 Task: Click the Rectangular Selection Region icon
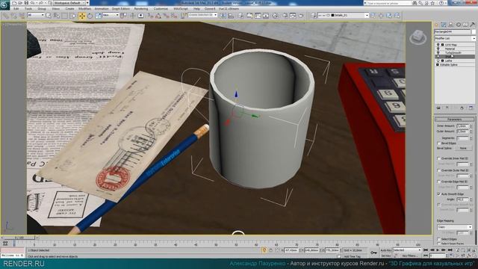click(65, 16)
